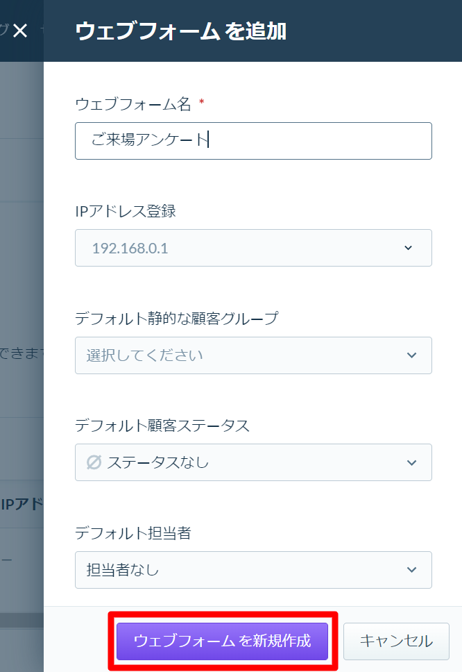Image resolution: width=462 pixels, height=672 pixels.
Task: Click the chevron arrow beside 192.168.0.1
Action: pos(408,248)
